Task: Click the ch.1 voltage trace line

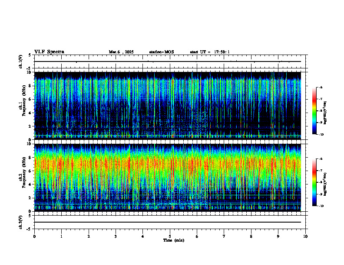Action: pyautogui.click(x=168, y=61)
